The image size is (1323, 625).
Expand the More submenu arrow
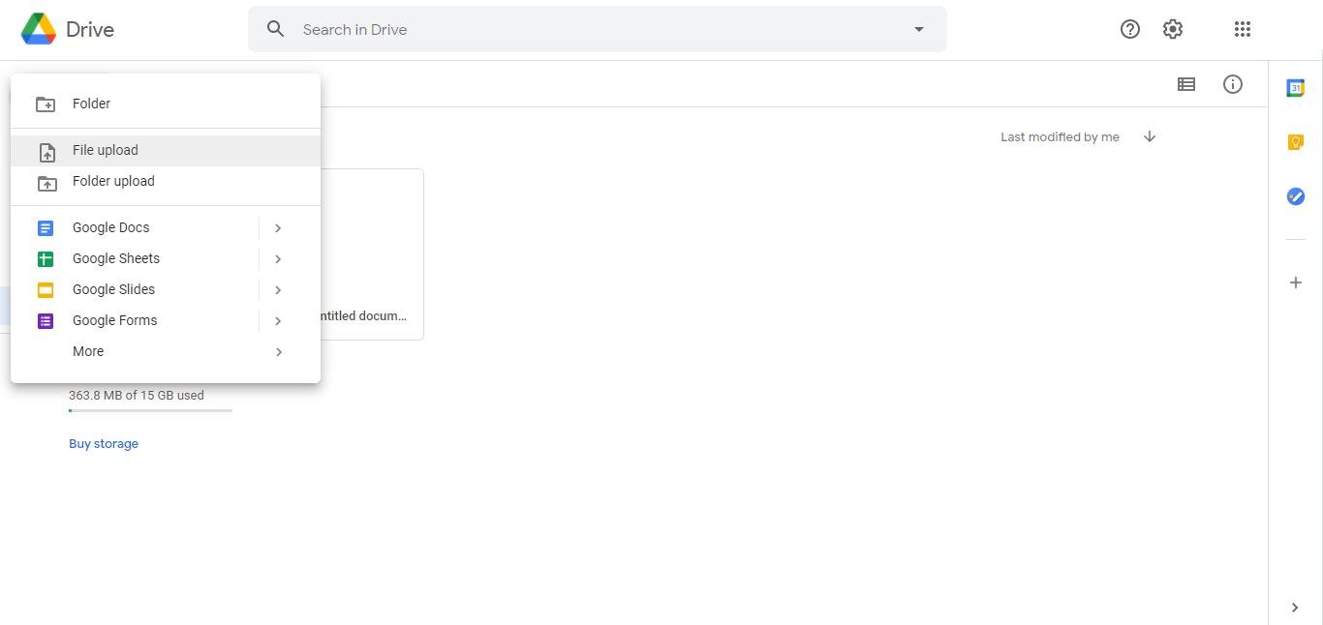[278, 352]
